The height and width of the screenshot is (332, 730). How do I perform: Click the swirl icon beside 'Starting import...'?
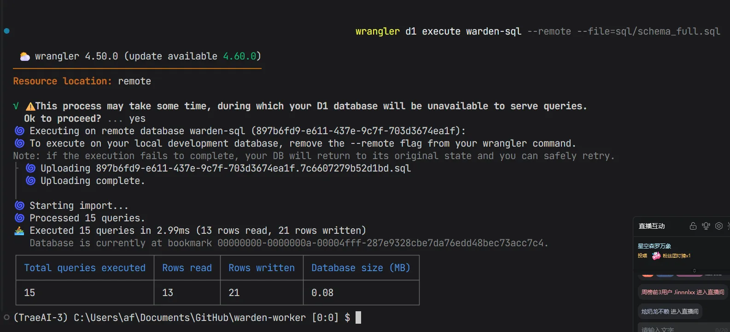[x=19, y=206]
